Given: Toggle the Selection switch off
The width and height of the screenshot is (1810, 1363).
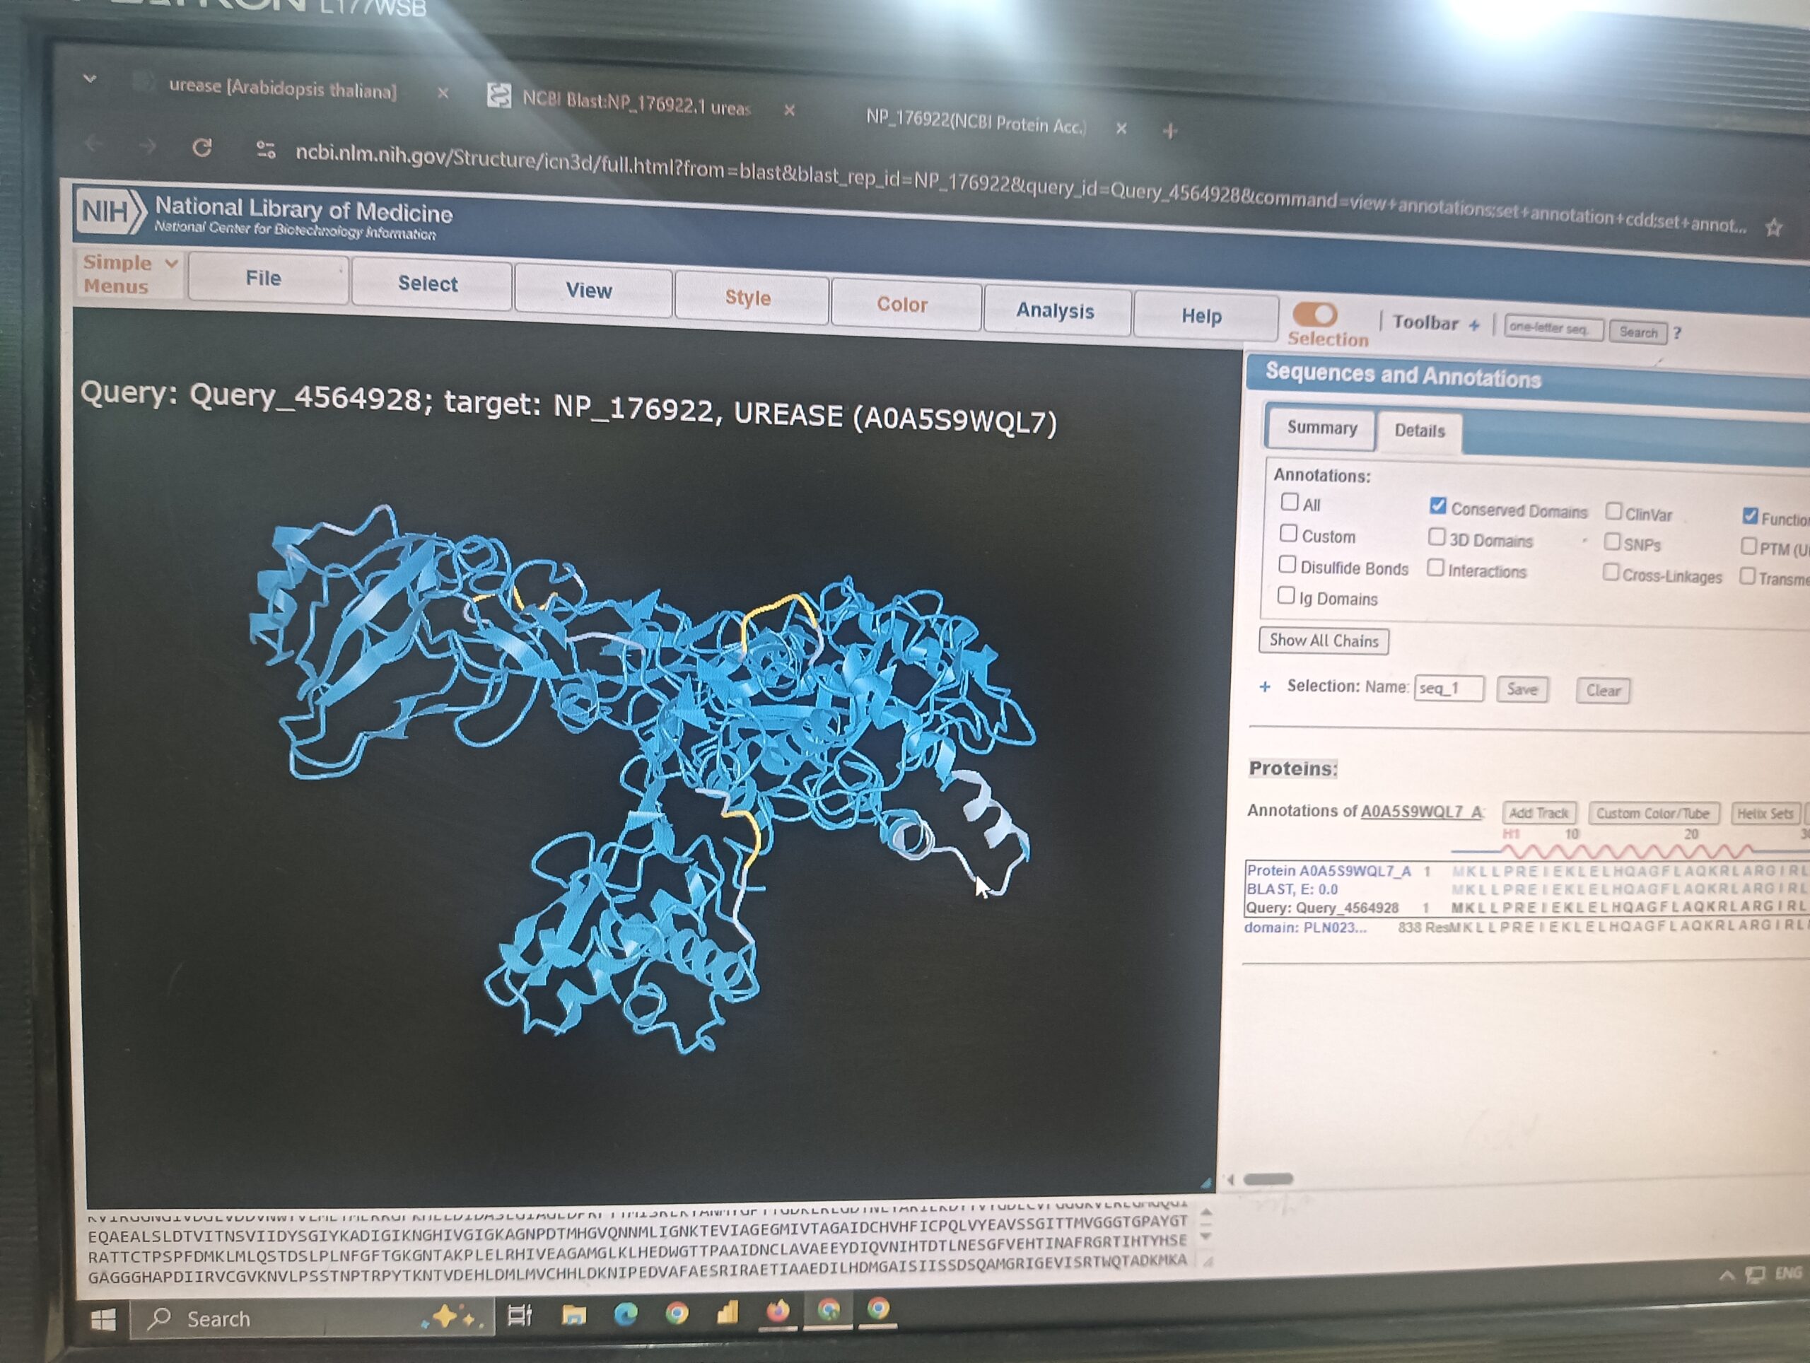Looking at the screenshot, I should 1314,314.
